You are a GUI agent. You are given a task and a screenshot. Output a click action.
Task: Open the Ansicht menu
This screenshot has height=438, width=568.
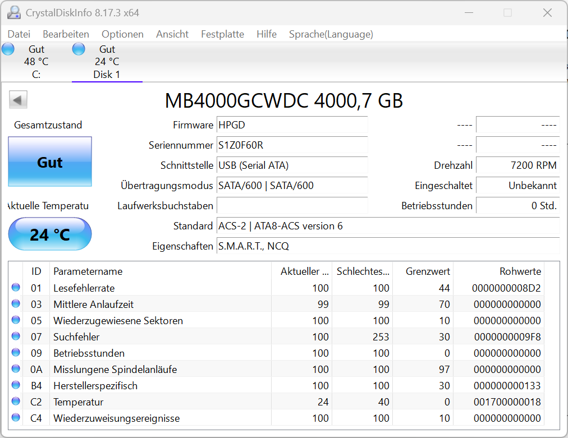point(172,34)
